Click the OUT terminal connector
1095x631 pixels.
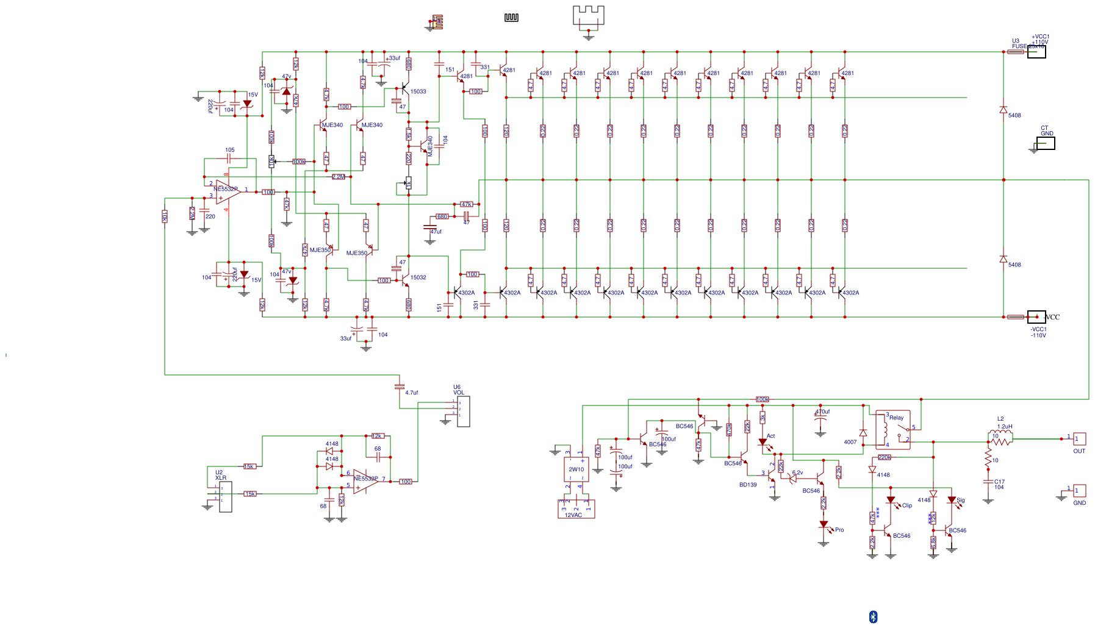1079,439
